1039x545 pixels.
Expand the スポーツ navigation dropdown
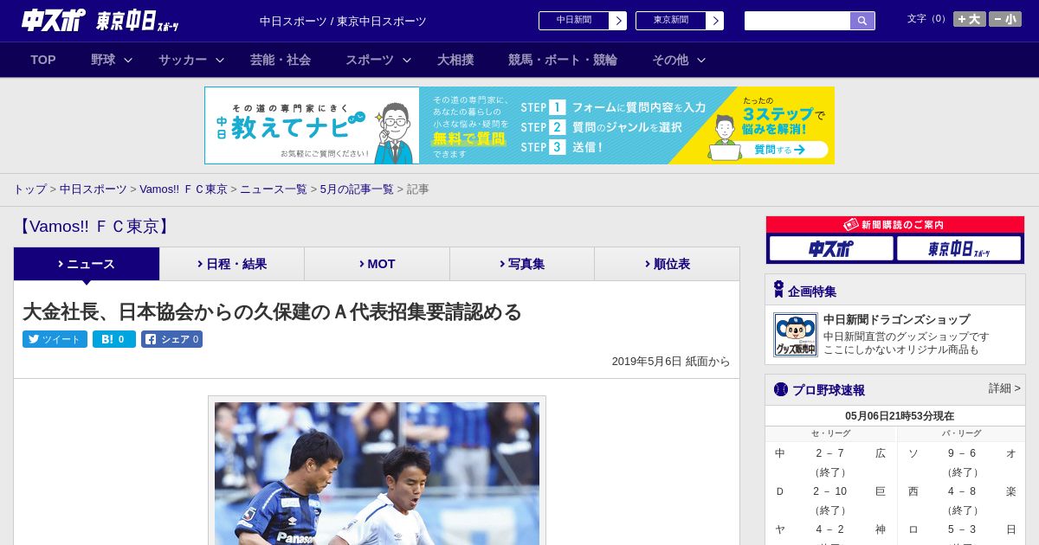coord(378,60)
